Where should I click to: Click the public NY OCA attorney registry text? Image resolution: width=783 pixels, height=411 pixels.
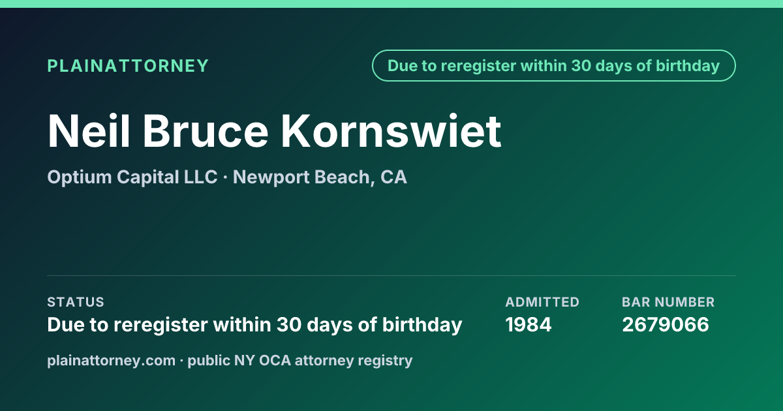click(300, 360)
